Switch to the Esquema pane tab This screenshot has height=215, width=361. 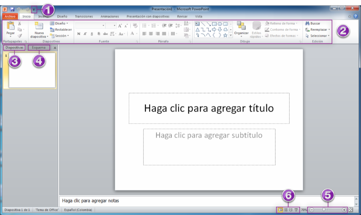point(39,47)
